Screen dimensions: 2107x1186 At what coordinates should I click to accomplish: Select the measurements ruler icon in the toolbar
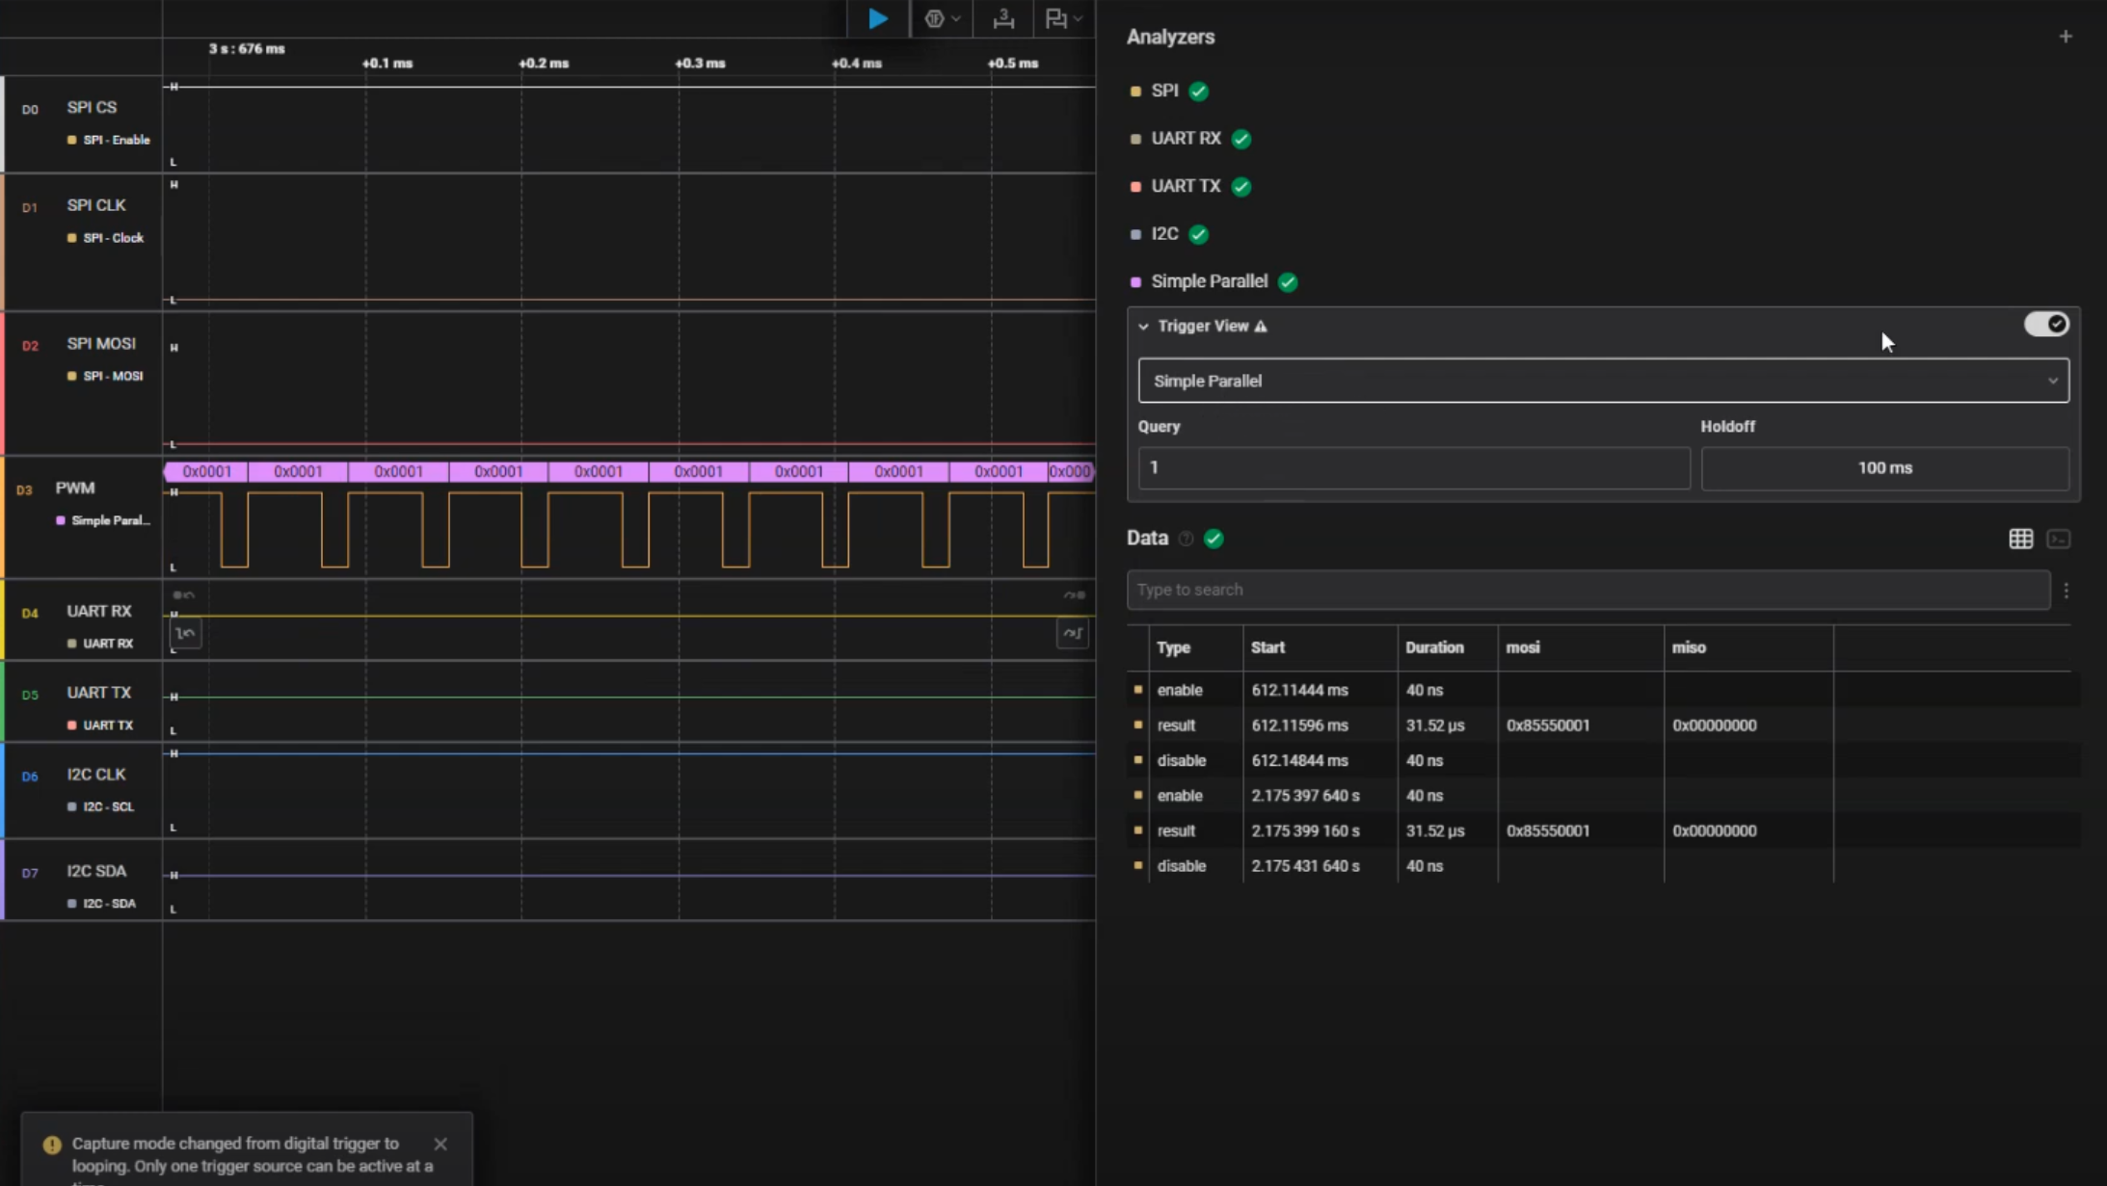[x=1002, y=17]
